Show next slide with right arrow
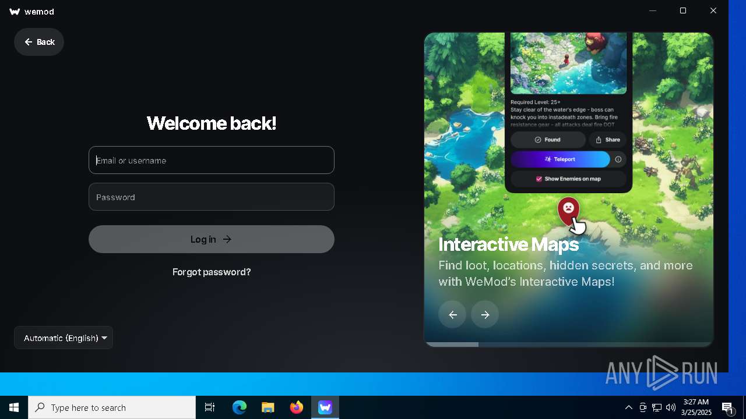 485,314
